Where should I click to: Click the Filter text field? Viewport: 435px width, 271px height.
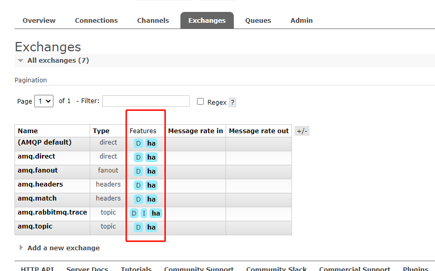[x=146, y=101]
